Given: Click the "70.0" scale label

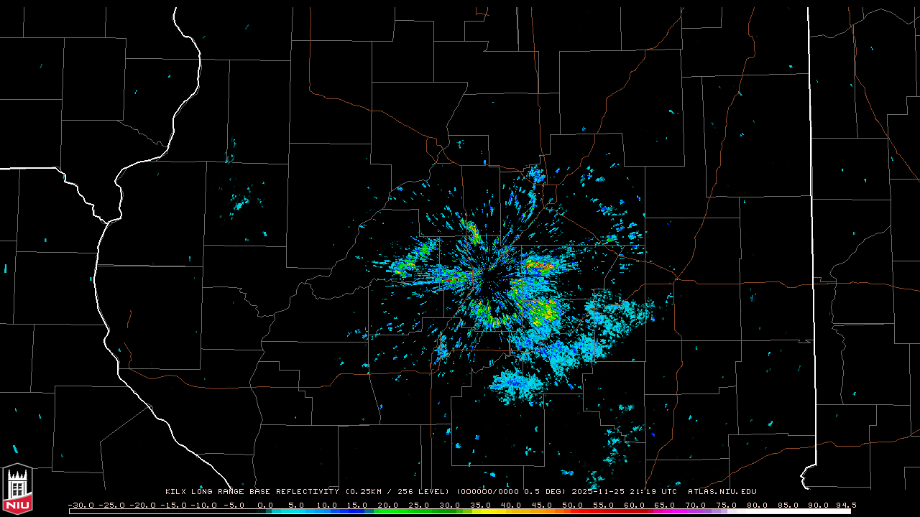Looking at the screenshot, I should [696, 505].
